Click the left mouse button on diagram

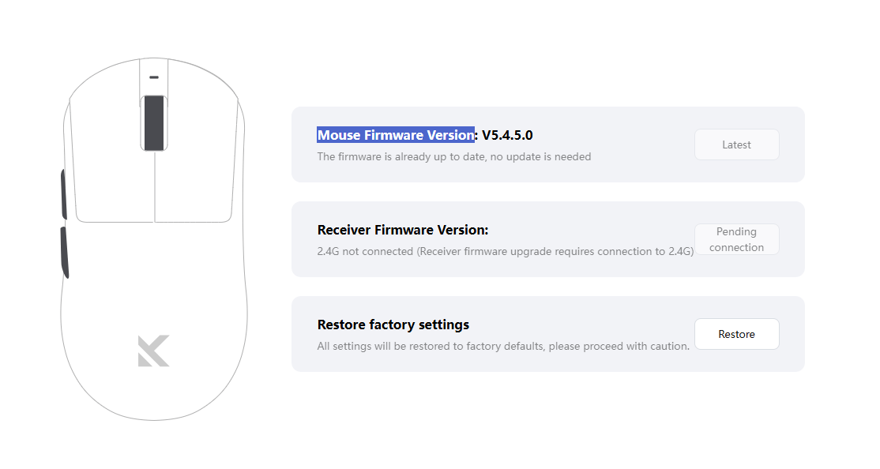point(108,158)
